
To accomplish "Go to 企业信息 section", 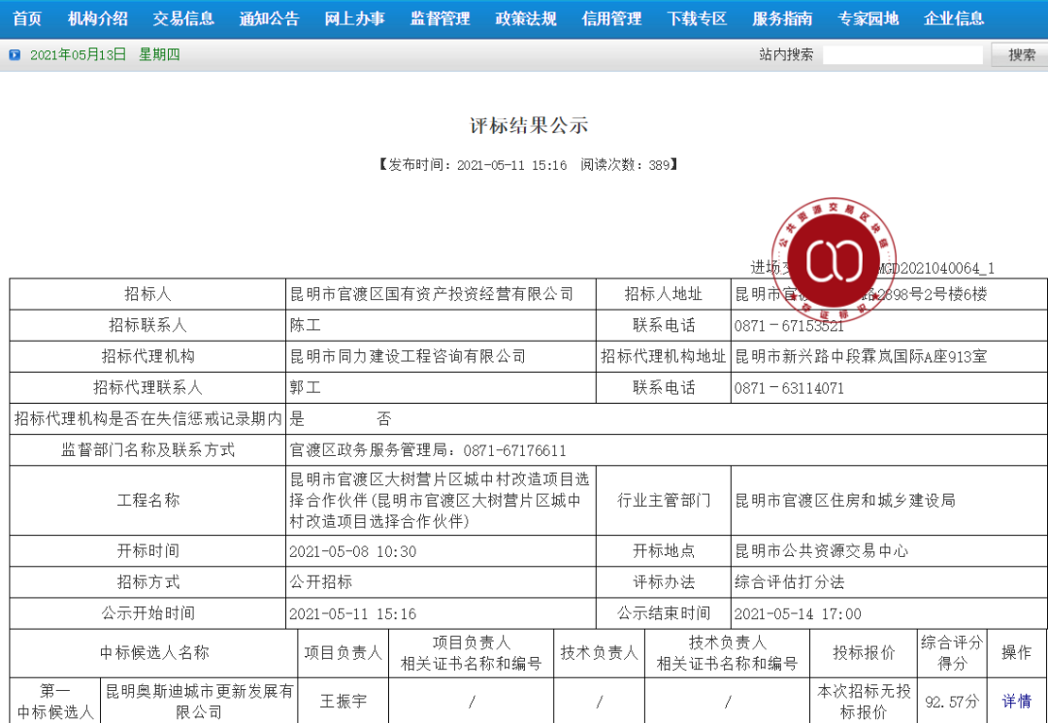I will pyautogui.click(x=954, y=18).
